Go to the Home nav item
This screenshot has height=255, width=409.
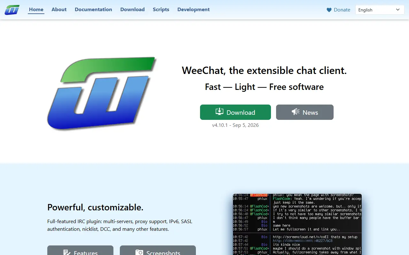[36, 10]
